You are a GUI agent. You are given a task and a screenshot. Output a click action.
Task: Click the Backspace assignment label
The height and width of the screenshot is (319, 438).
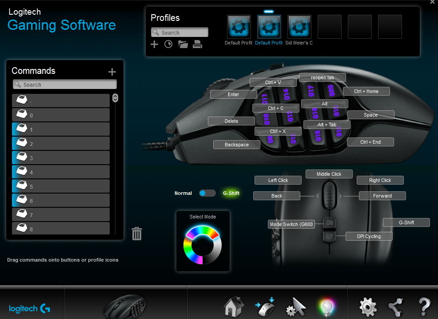coord(237,145)
